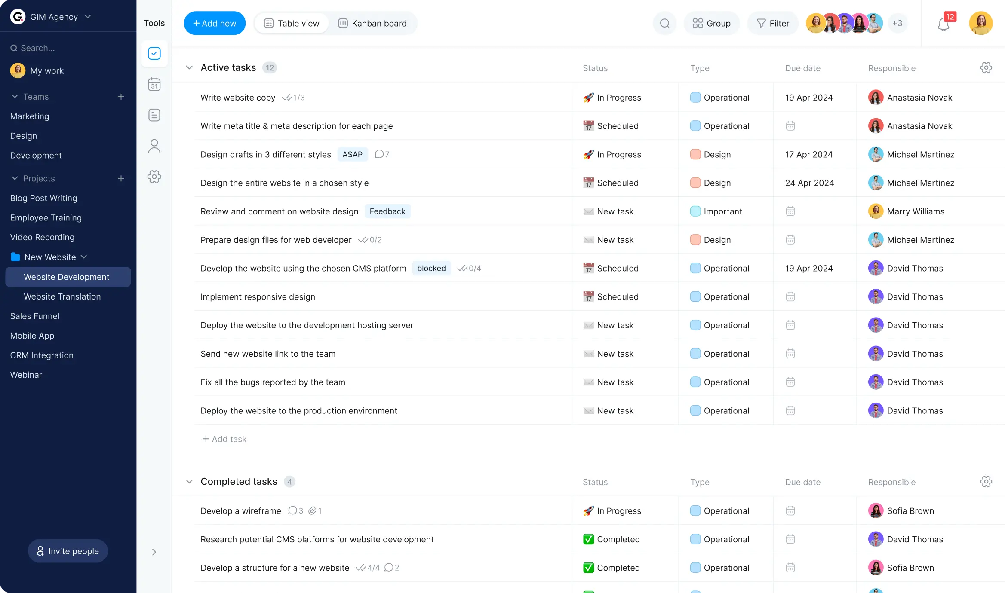Open subtask checklist 1/3 on Write website copy
1005x593 pixels.
tap(293, 98)
